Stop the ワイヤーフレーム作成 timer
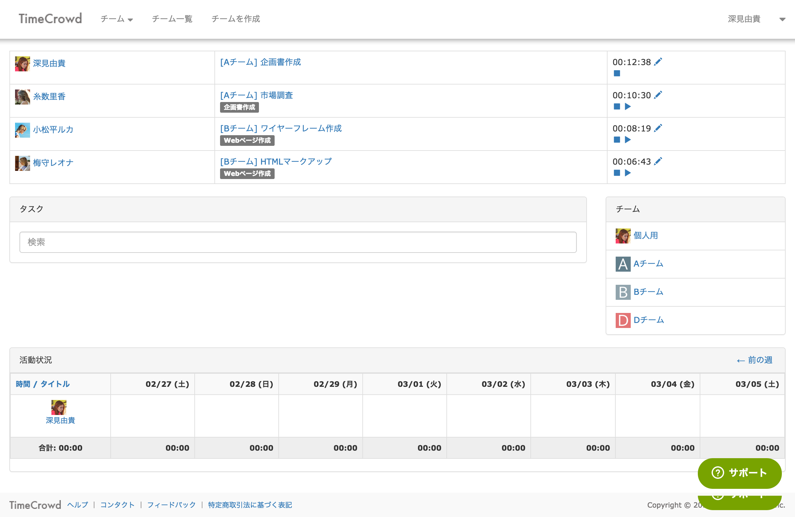Screen dimensions: 795x517 [617, 140]
